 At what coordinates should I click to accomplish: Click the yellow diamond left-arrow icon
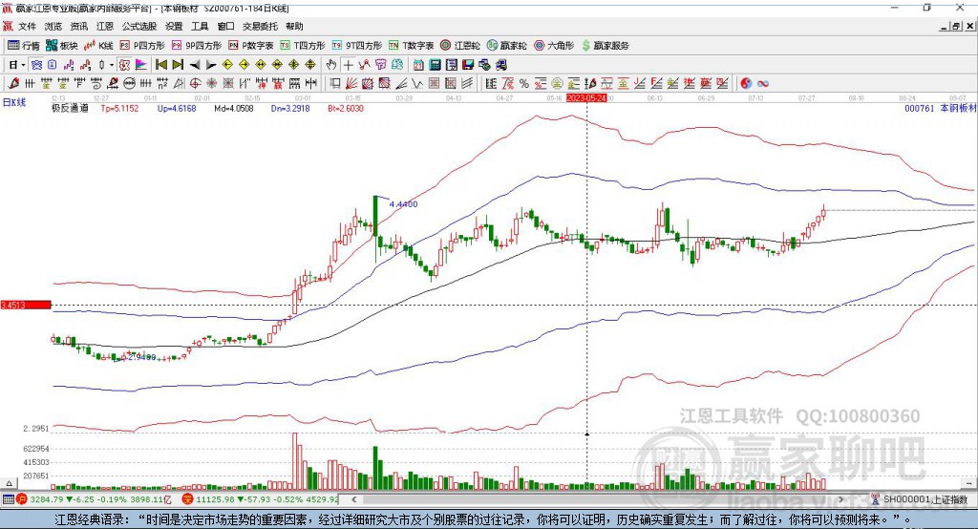(x=227, y=65)
